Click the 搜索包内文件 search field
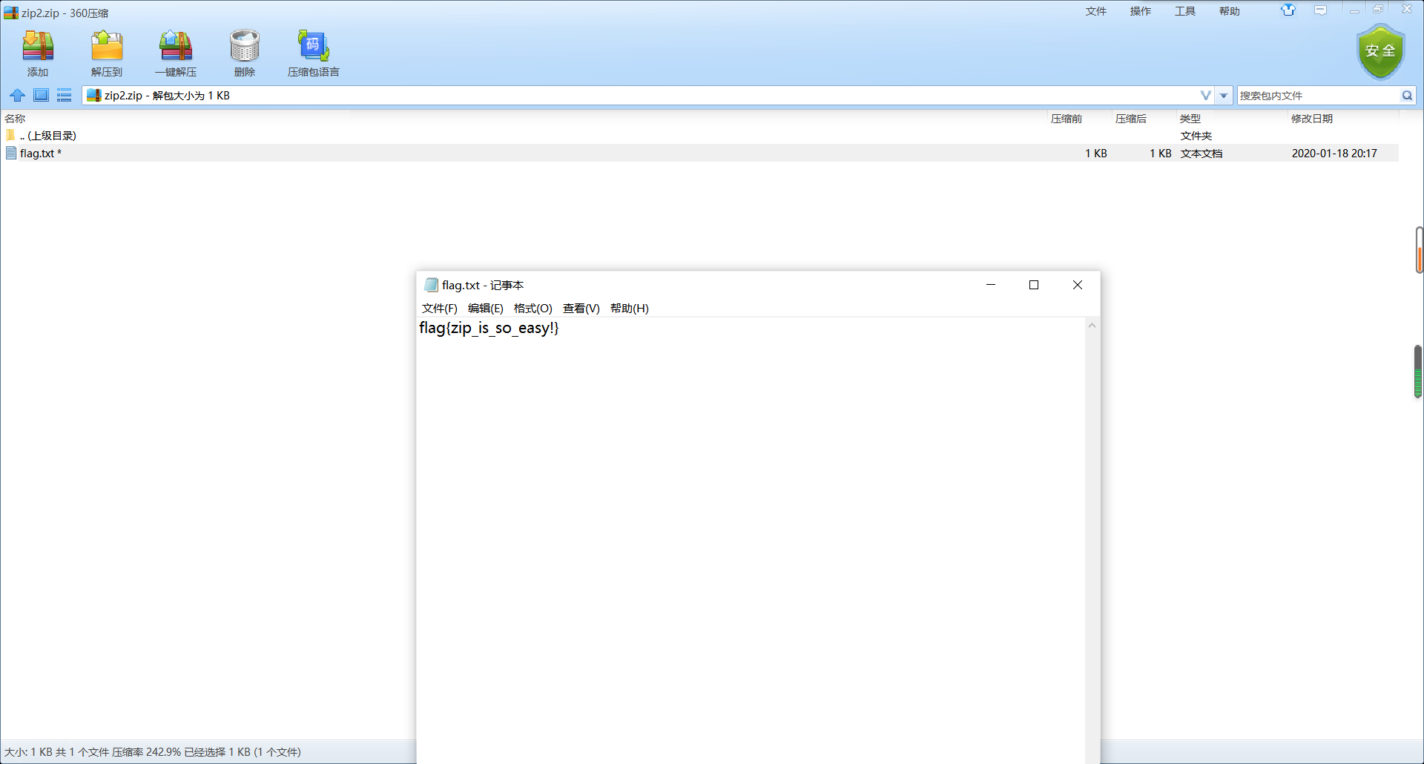1424x764 pixels. (x=1316, y=96)
